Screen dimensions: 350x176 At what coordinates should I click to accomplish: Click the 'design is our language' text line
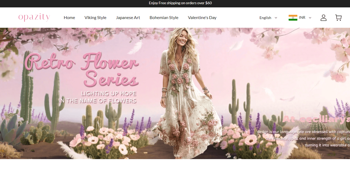(303, 132)
